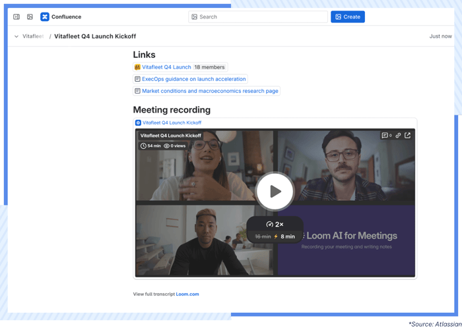Open ExecOps guidance on launch acceleration
462x328 pixels.
tap(193, 79)
